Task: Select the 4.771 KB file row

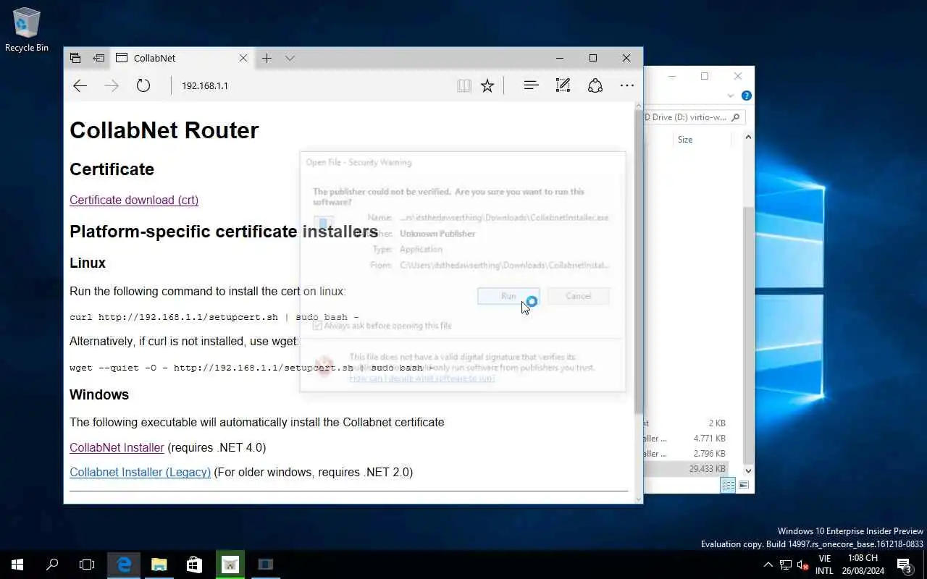Action: coord(686,439)
